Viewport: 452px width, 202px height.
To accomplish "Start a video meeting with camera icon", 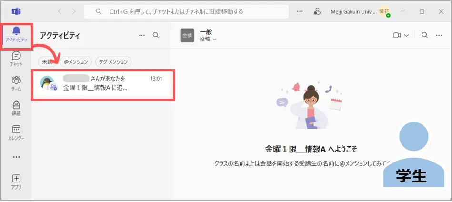I will pyautogui.click(x=397, y=35).
